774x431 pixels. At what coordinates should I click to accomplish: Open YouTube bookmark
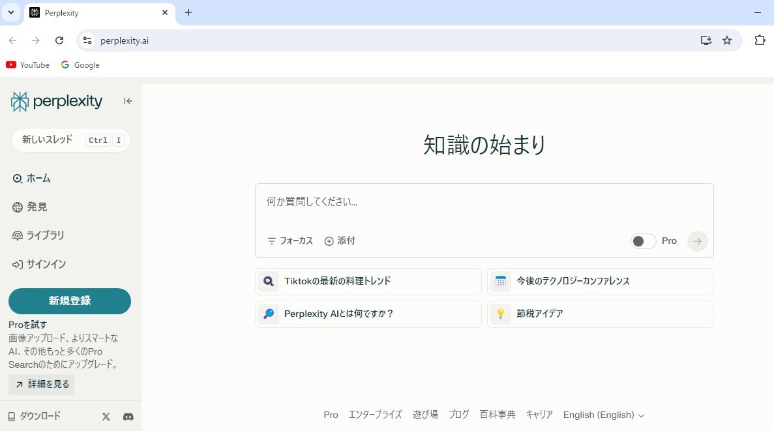click(27, 65)
